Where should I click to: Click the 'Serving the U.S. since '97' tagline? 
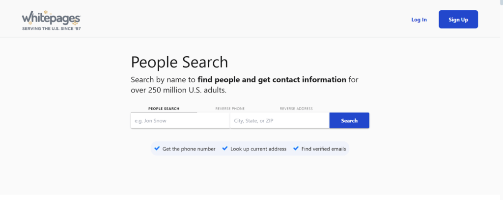click(51, 28)
